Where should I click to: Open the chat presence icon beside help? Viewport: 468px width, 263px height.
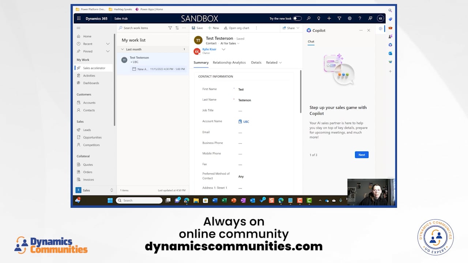click(x=370, y=18)
